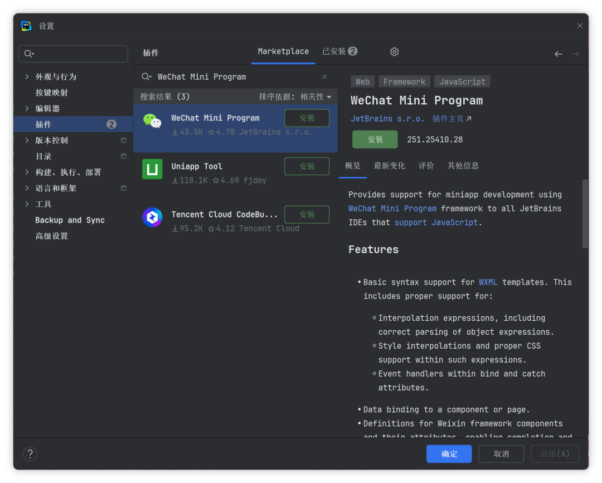
Task: Confirm with the 确定 button
Action: coord(449,454)
